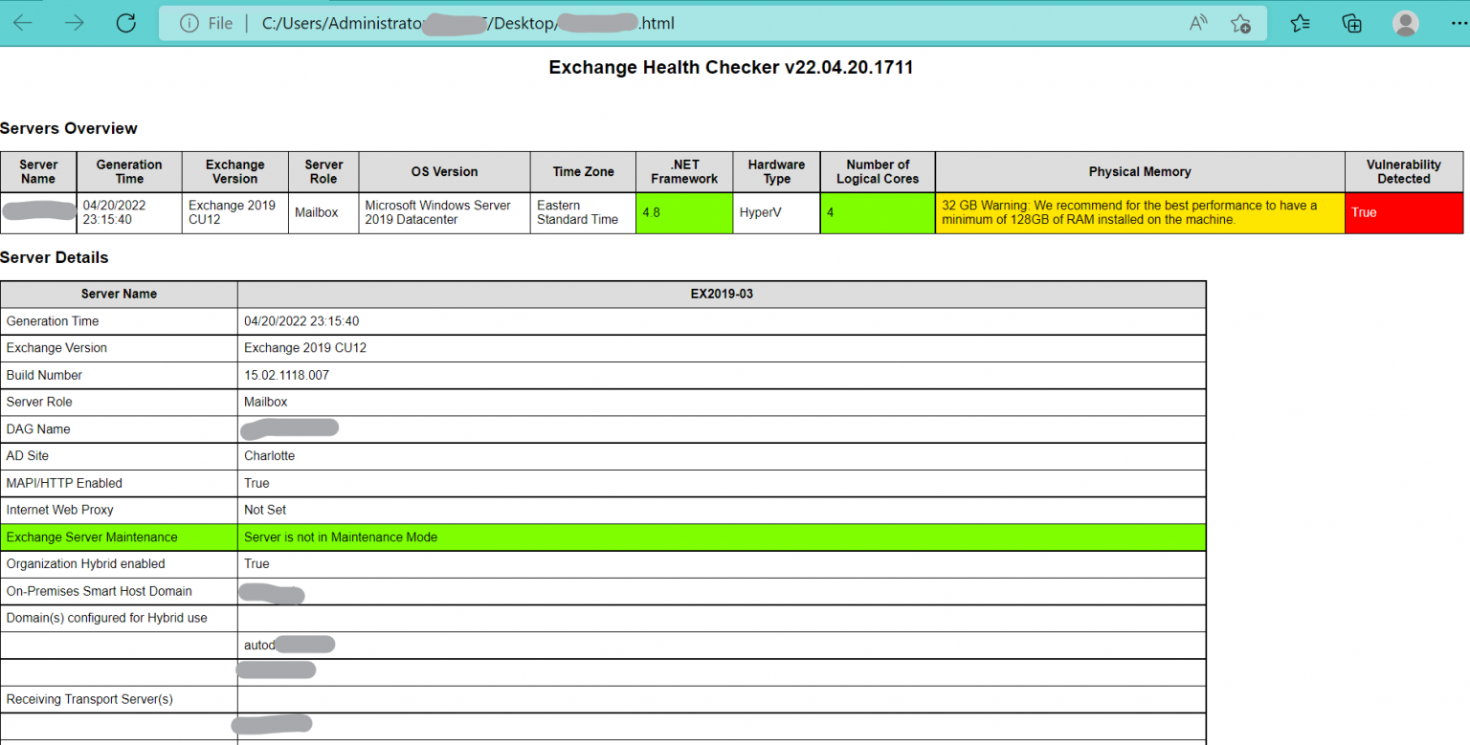Open the Favorites star icon
Viewport: 1470px width, 745px height.
1299,23
